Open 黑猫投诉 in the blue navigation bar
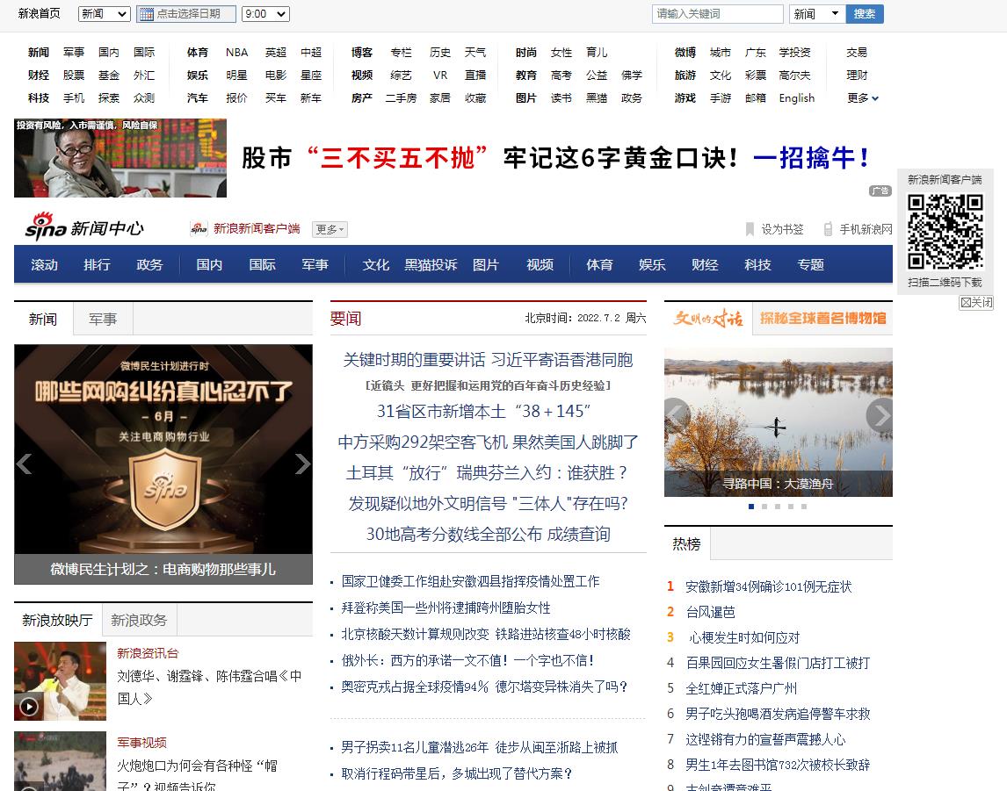 pyautogui.click(x=431, y=265)
